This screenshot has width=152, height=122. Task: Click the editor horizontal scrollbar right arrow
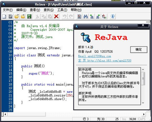click(144, 114)
